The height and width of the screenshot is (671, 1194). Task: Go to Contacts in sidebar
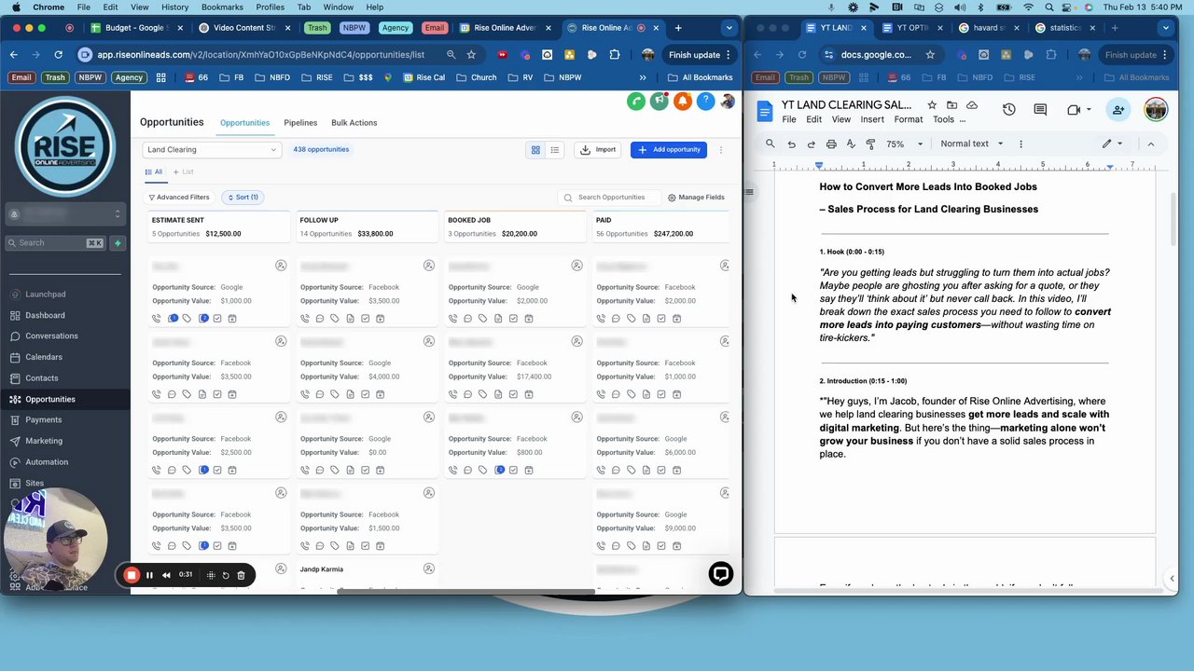42,378
